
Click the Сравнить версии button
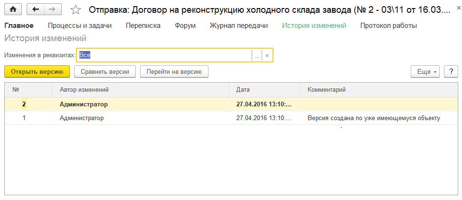105,71
